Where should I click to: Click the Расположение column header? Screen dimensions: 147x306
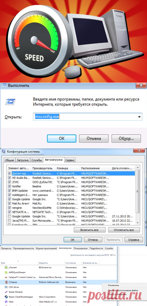[95, 168]
